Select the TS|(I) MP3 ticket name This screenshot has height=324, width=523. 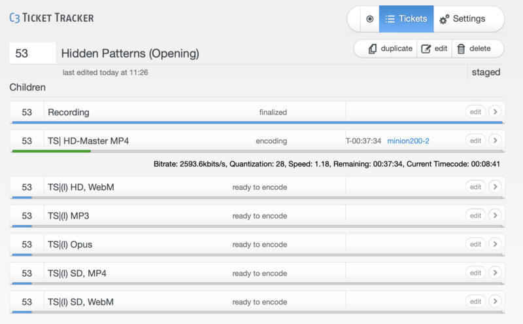pos(69,216)
